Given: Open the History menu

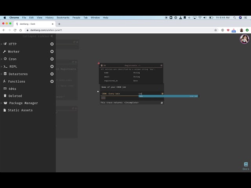Looking at the screenshot, I should click(x=49, y=18).
